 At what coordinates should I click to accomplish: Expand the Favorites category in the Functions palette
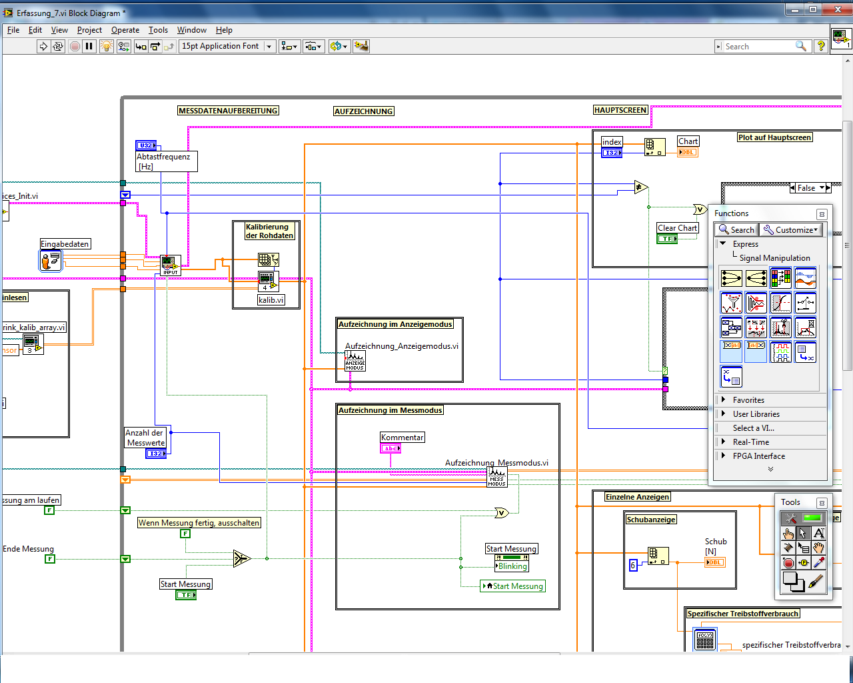pos(748,400)
